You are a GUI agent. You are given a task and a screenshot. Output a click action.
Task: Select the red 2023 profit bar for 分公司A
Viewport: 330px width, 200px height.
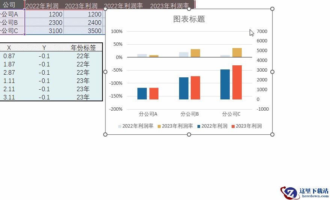tap(154, 93)
